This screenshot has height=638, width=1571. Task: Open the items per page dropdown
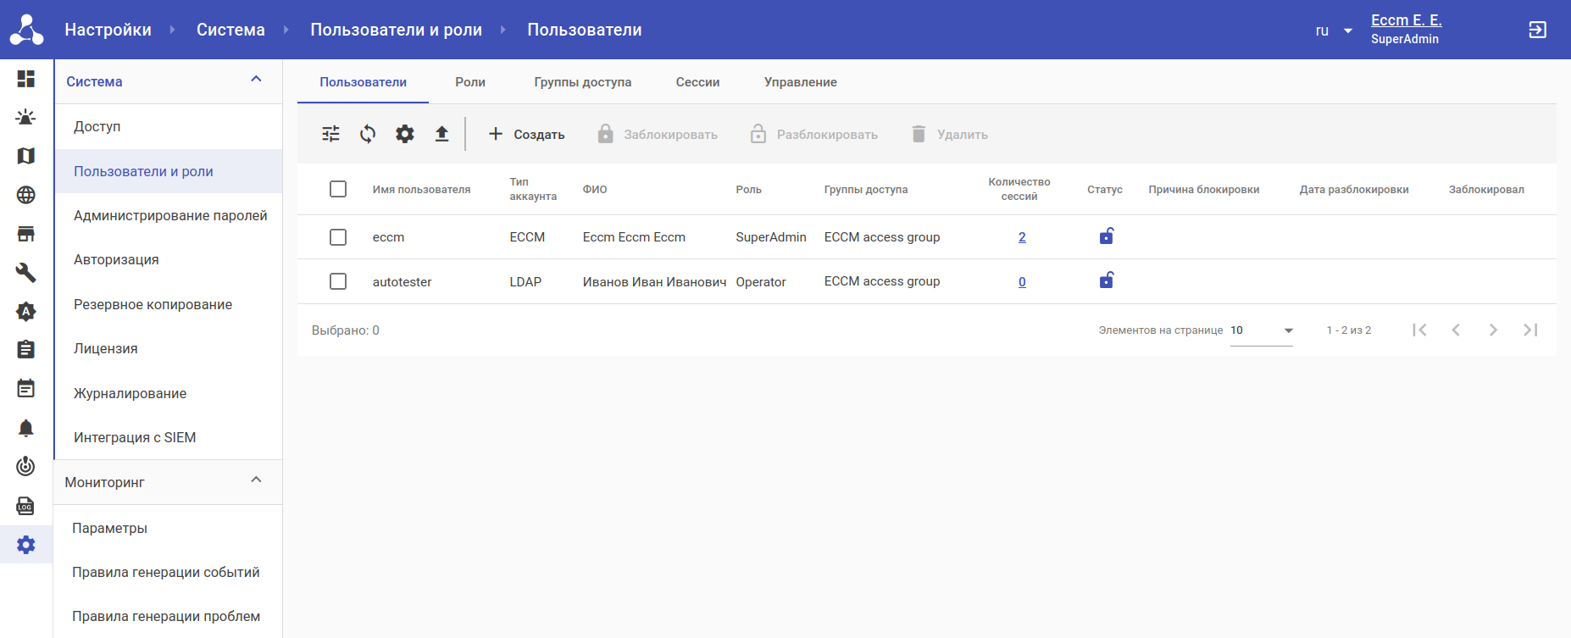coord(1262,330)
